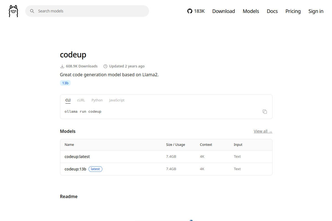The height and width of the screenshot is (221, 332).
Task: Open the Docs page
Action: (272, 11)
